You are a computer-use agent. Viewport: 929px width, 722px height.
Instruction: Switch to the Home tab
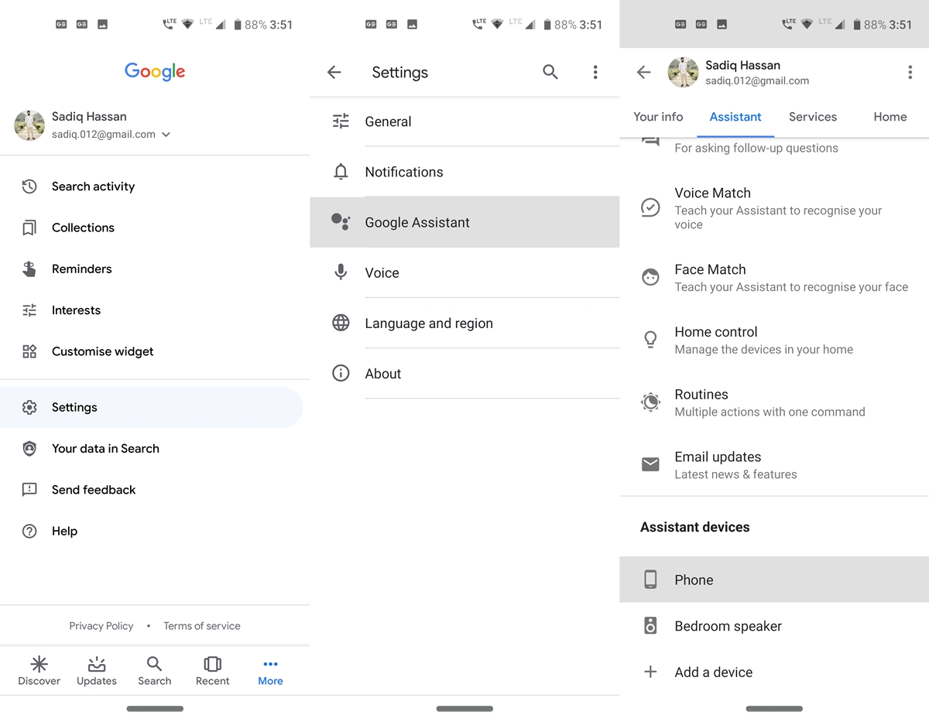coord(890,117)
